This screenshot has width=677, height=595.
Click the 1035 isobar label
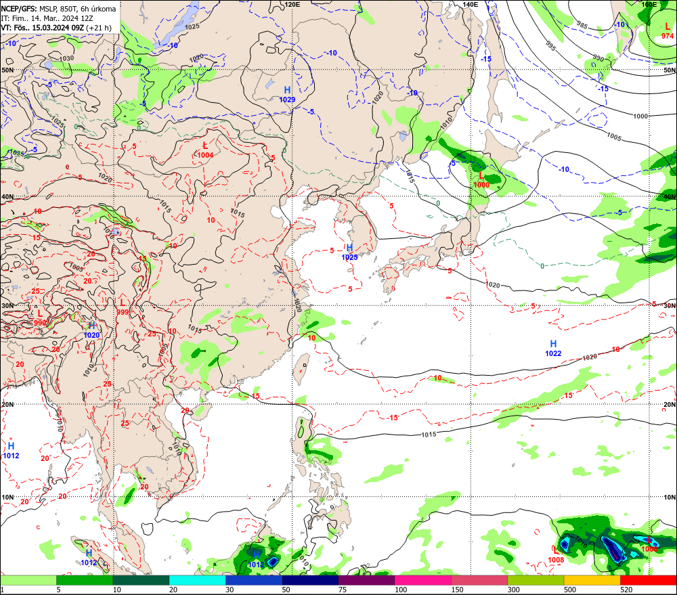[x=16, y=153]
